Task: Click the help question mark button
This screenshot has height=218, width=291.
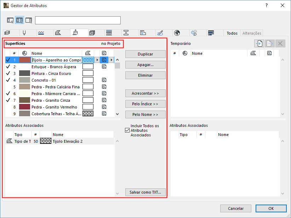Action: (x=267, y=5)
